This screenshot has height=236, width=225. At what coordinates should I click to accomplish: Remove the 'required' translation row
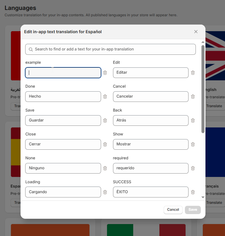[193, 168]
